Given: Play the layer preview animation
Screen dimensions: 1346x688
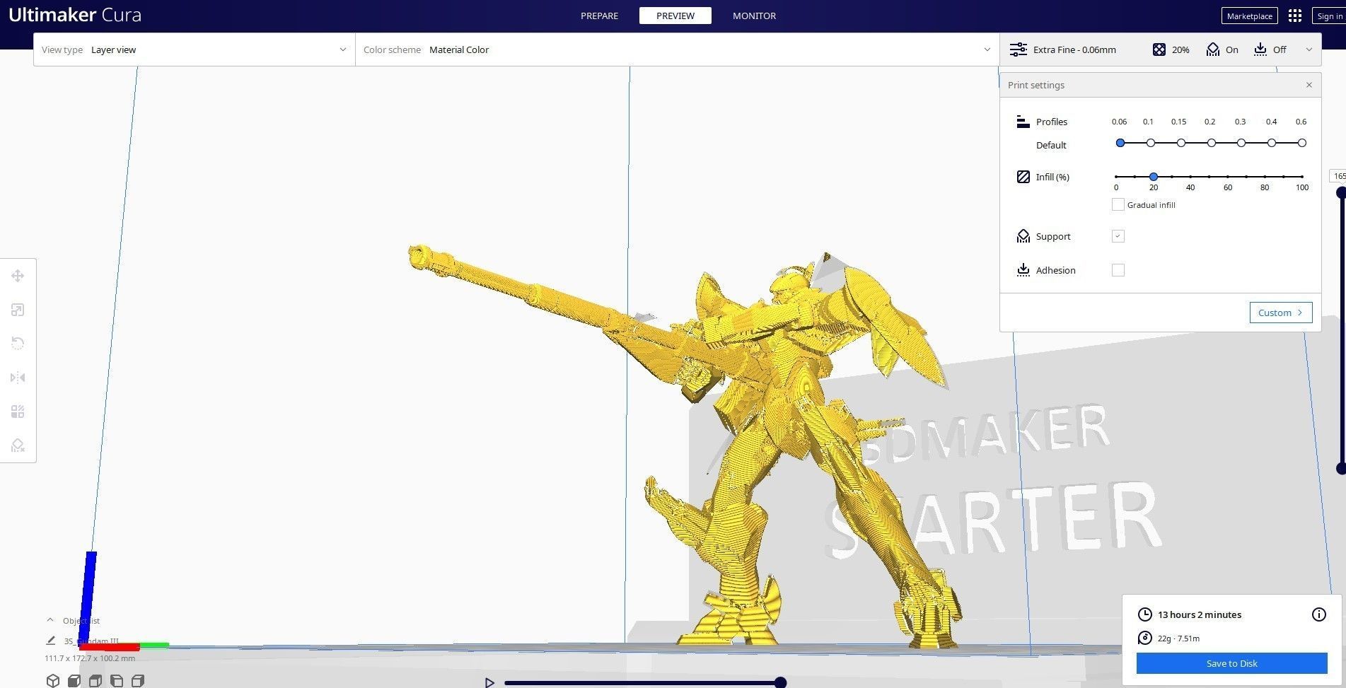Looking at the screenshot, I should pyautogui.click(x=489, y=682).
